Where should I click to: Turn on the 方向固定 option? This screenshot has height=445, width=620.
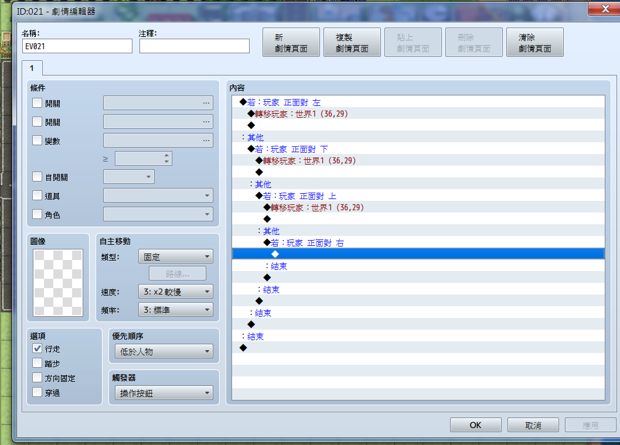pos(37,378)
